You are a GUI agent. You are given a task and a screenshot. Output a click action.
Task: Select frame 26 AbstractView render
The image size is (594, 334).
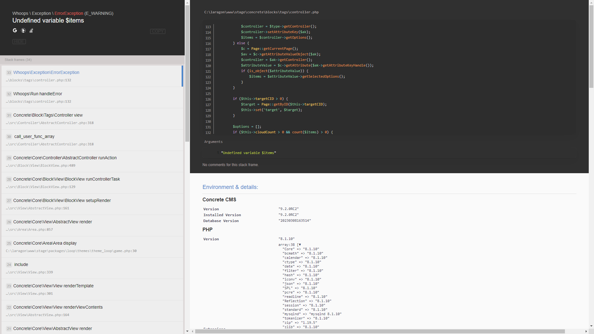tap(53, 222)
